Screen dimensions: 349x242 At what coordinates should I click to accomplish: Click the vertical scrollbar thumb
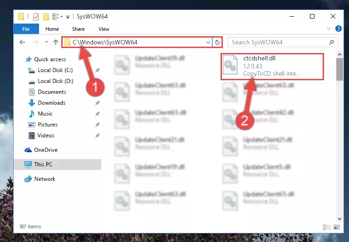click(x=339, y=69)
